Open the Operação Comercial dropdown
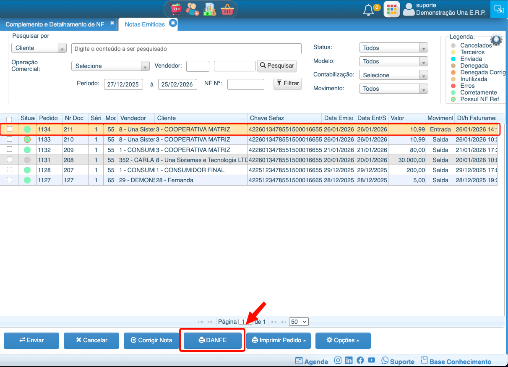 click(110, 66)
